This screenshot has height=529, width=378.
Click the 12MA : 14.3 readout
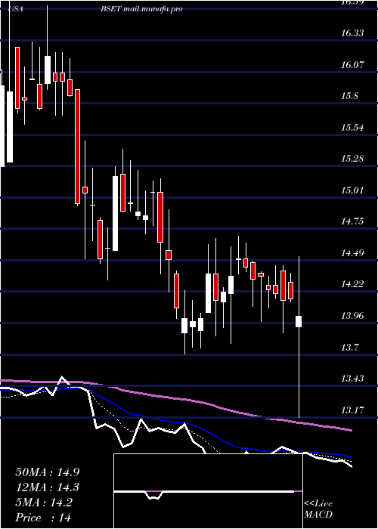(x=48, y=487)
